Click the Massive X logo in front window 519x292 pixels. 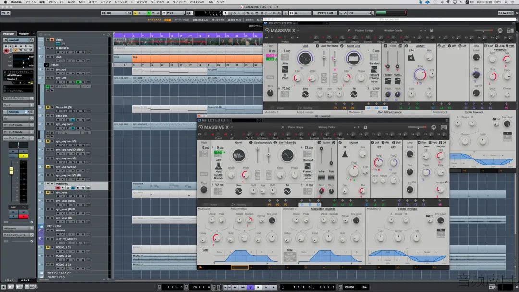(213, 127)
